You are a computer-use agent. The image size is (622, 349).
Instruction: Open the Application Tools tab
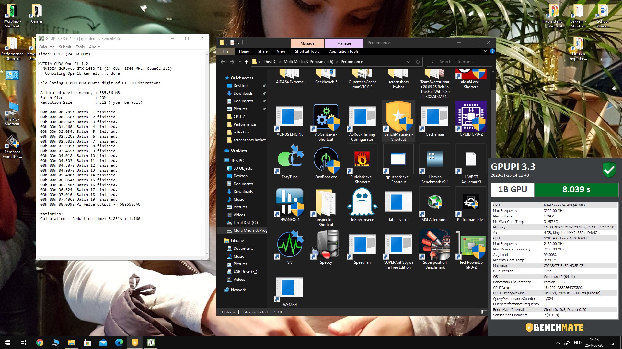pos(344,51)
